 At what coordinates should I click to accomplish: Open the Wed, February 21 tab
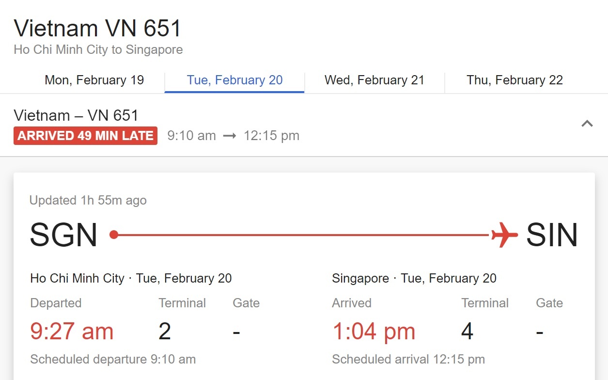[x=374, y=80]
